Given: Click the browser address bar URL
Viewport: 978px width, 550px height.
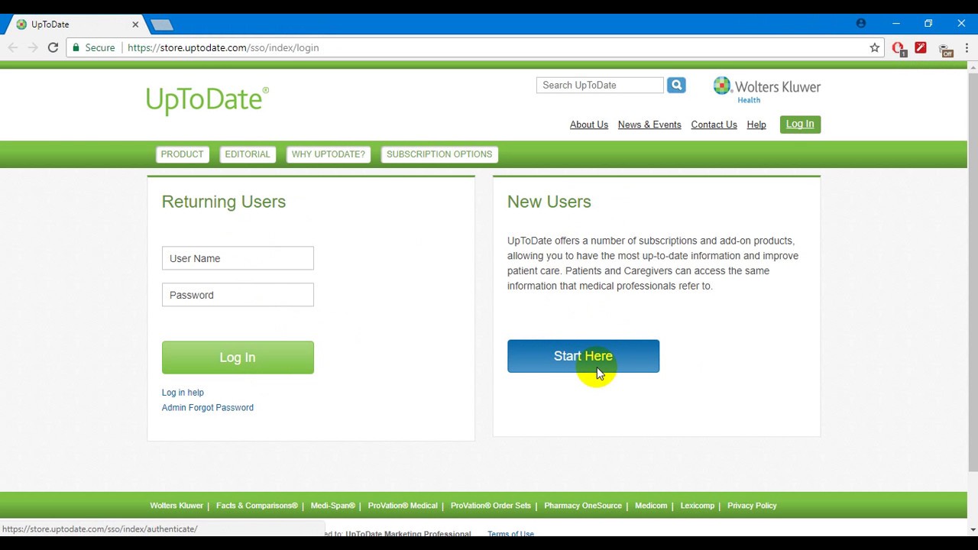Looking at the screenshot, I should 223,47.
